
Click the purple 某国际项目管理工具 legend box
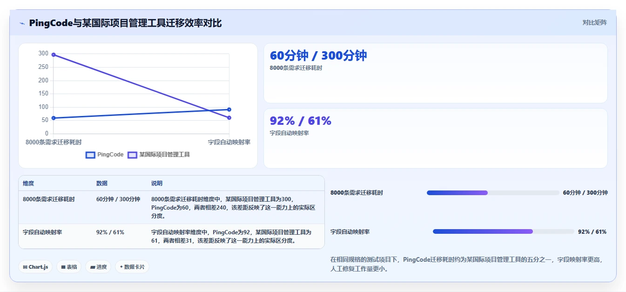coord(132,155)
